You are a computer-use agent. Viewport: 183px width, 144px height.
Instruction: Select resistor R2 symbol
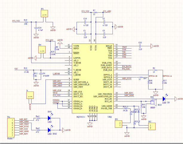pyautogui.click(x=156, y=70)
